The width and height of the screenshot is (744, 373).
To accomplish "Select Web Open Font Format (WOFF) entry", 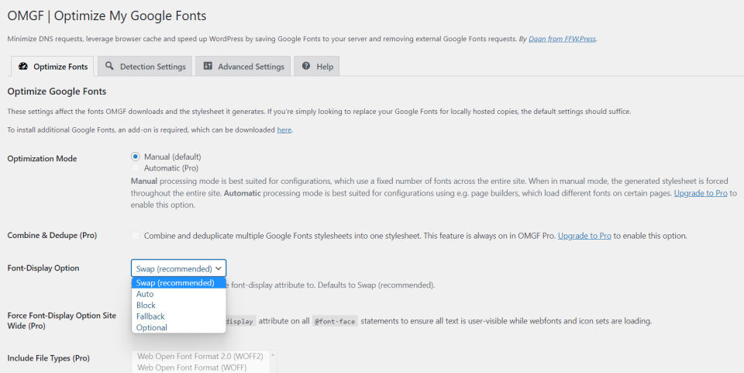I will click(x=200, y=368).
